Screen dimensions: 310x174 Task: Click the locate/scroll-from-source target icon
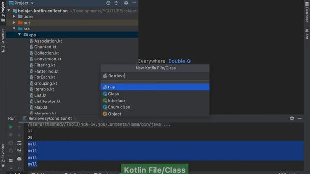(x=108, y=3)
